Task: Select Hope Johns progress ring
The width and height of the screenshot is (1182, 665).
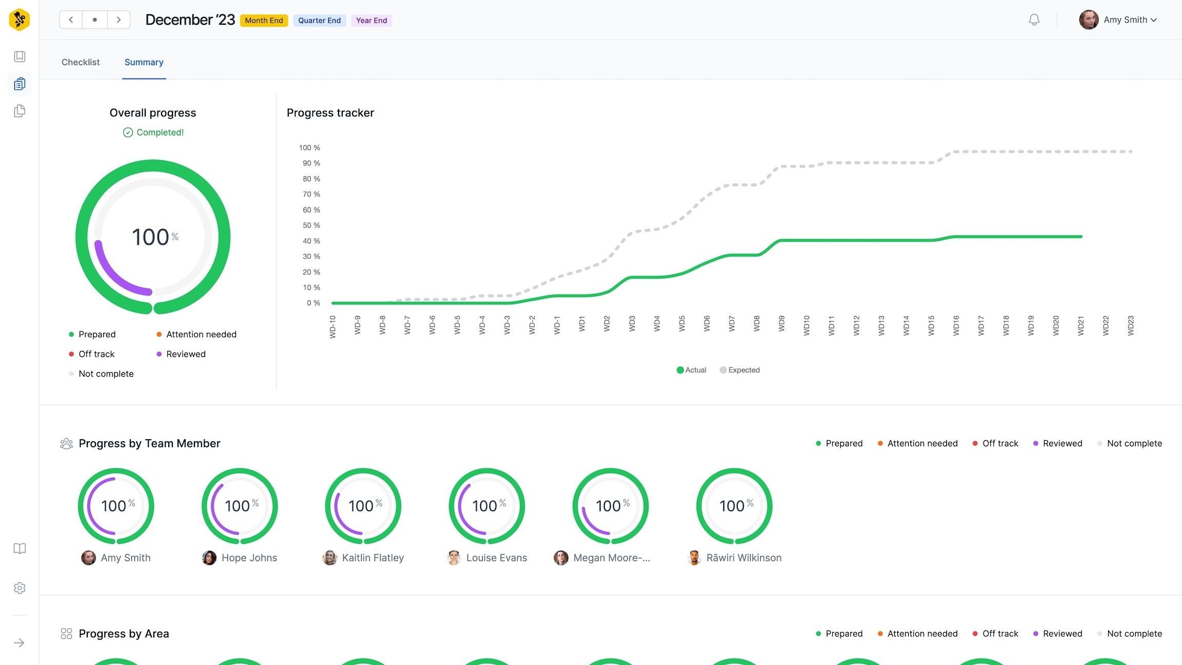Action: click(240, 506)
